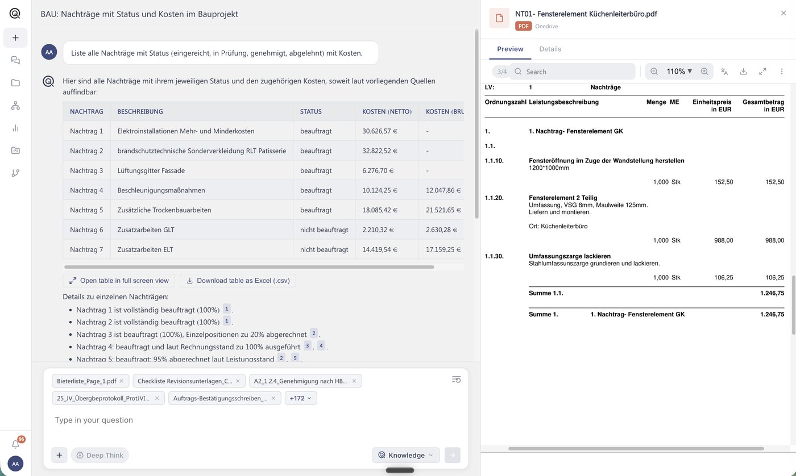Open citation 5 in the Nachtrag 5 line

click(x=295, y=358)
